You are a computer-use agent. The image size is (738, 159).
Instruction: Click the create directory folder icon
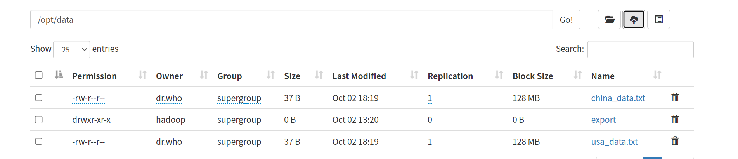610,19
